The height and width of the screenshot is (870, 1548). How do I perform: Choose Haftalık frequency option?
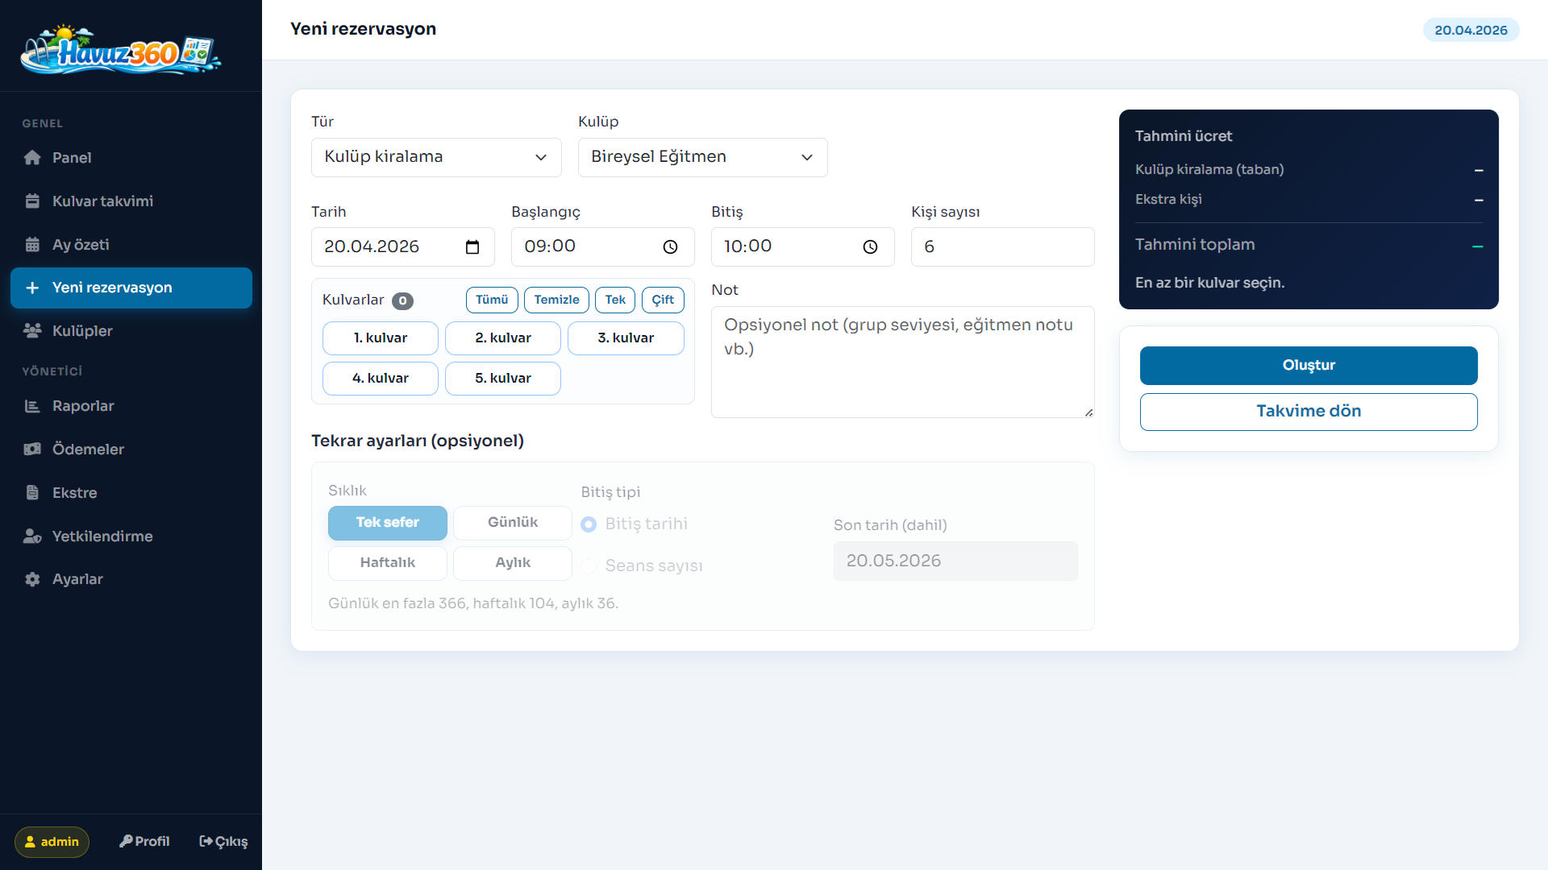(x=387, y=563)
